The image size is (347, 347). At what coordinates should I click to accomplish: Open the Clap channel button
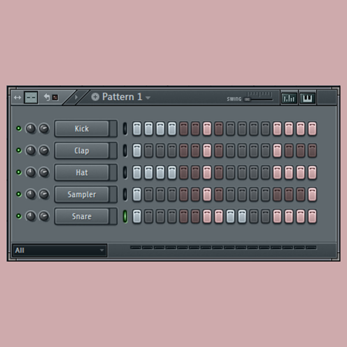coord(82,151)
